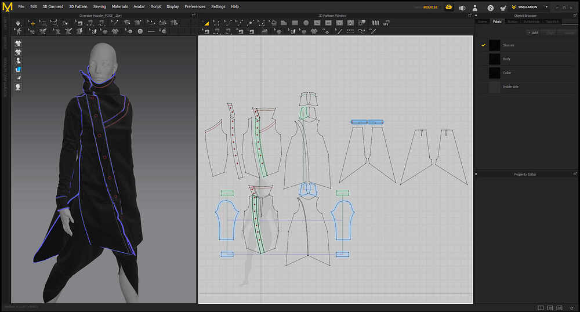Open the File menu
The height and width of the screenshot is (312, 580).
21,6
